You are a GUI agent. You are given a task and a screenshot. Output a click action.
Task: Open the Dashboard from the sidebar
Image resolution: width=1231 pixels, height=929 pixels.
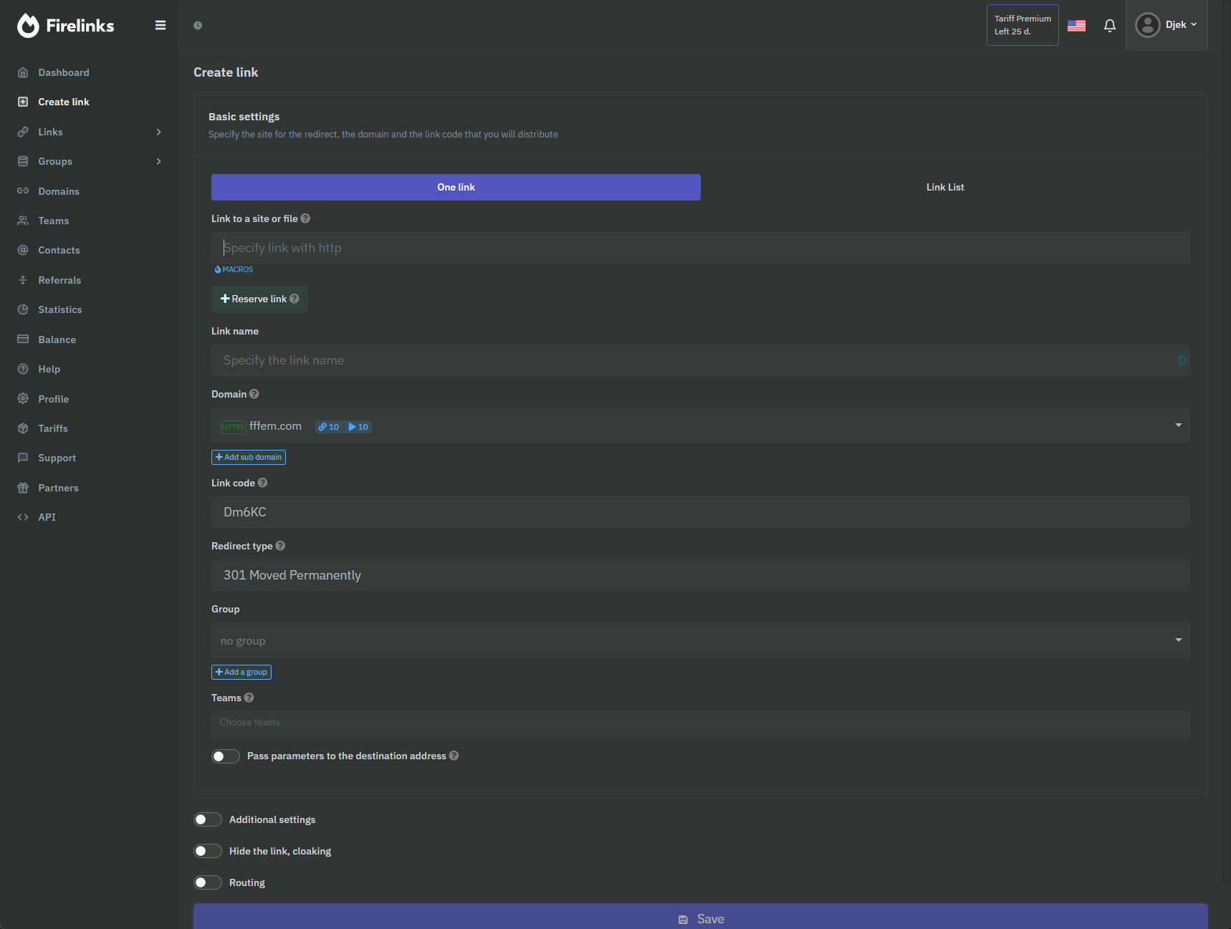click(63, 72)
